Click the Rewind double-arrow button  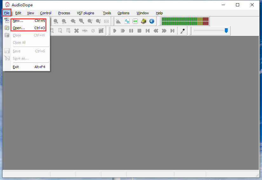tap(156, 31)
